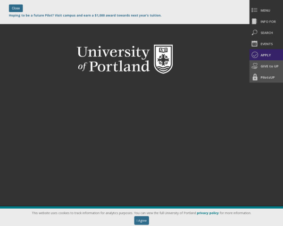Open the MENU label in sidebar
Screen dimensions: 283x226
265,10
